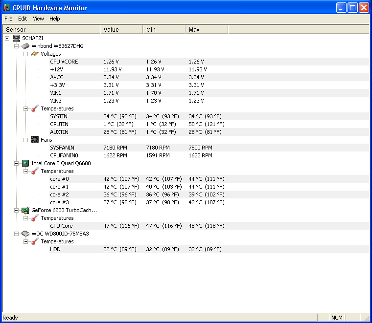This screenshot has width=372, height=323.
Task: Collapse Temperatures under WDC WD800JD
Action: pyautogui.click(x=25, y=241)
